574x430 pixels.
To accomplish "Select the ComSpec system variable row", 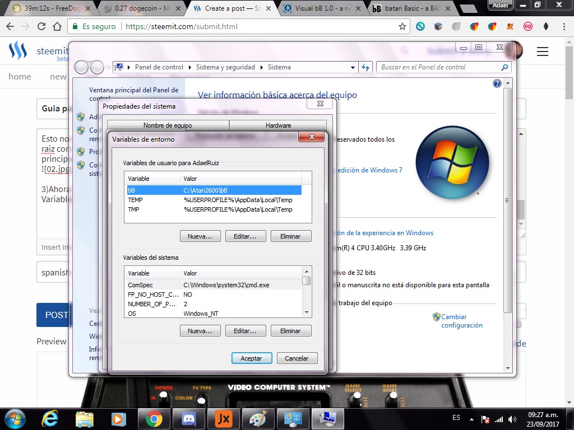I will (x=214, y=285).
